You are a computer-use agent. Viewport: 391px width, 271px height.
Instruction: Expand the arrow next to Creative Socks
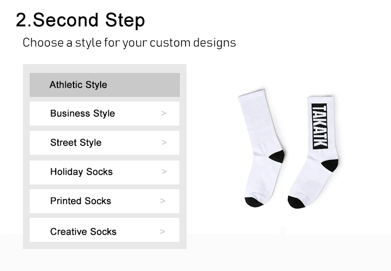(162, 231)
